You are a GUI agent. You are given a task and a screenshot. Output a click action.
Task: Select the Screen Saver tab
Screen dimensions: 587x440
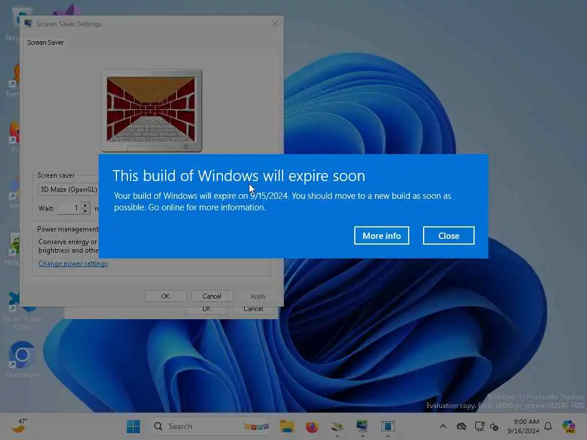click(45, 42)
